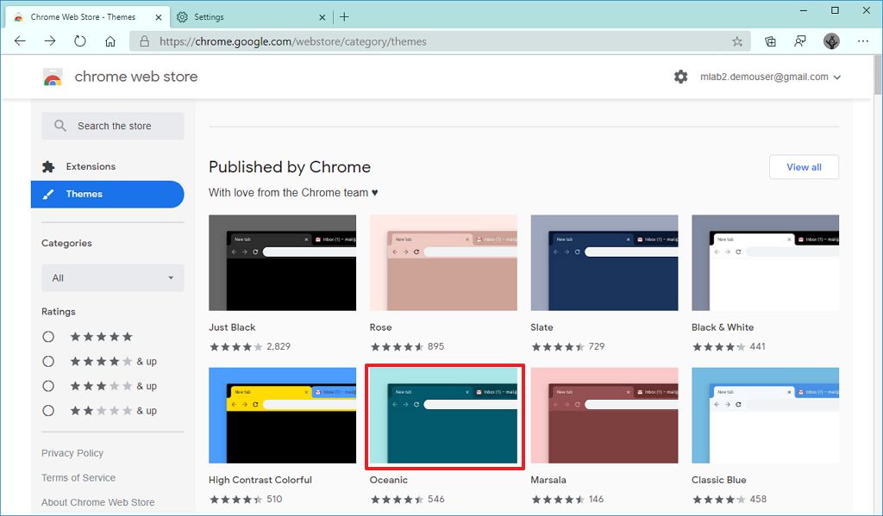
Task: Open the All categories dropdown
Action: pos(112,277)
